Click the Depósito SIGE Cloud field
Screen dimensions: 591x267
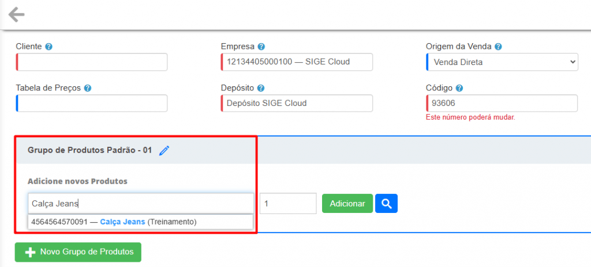(297, 103)
